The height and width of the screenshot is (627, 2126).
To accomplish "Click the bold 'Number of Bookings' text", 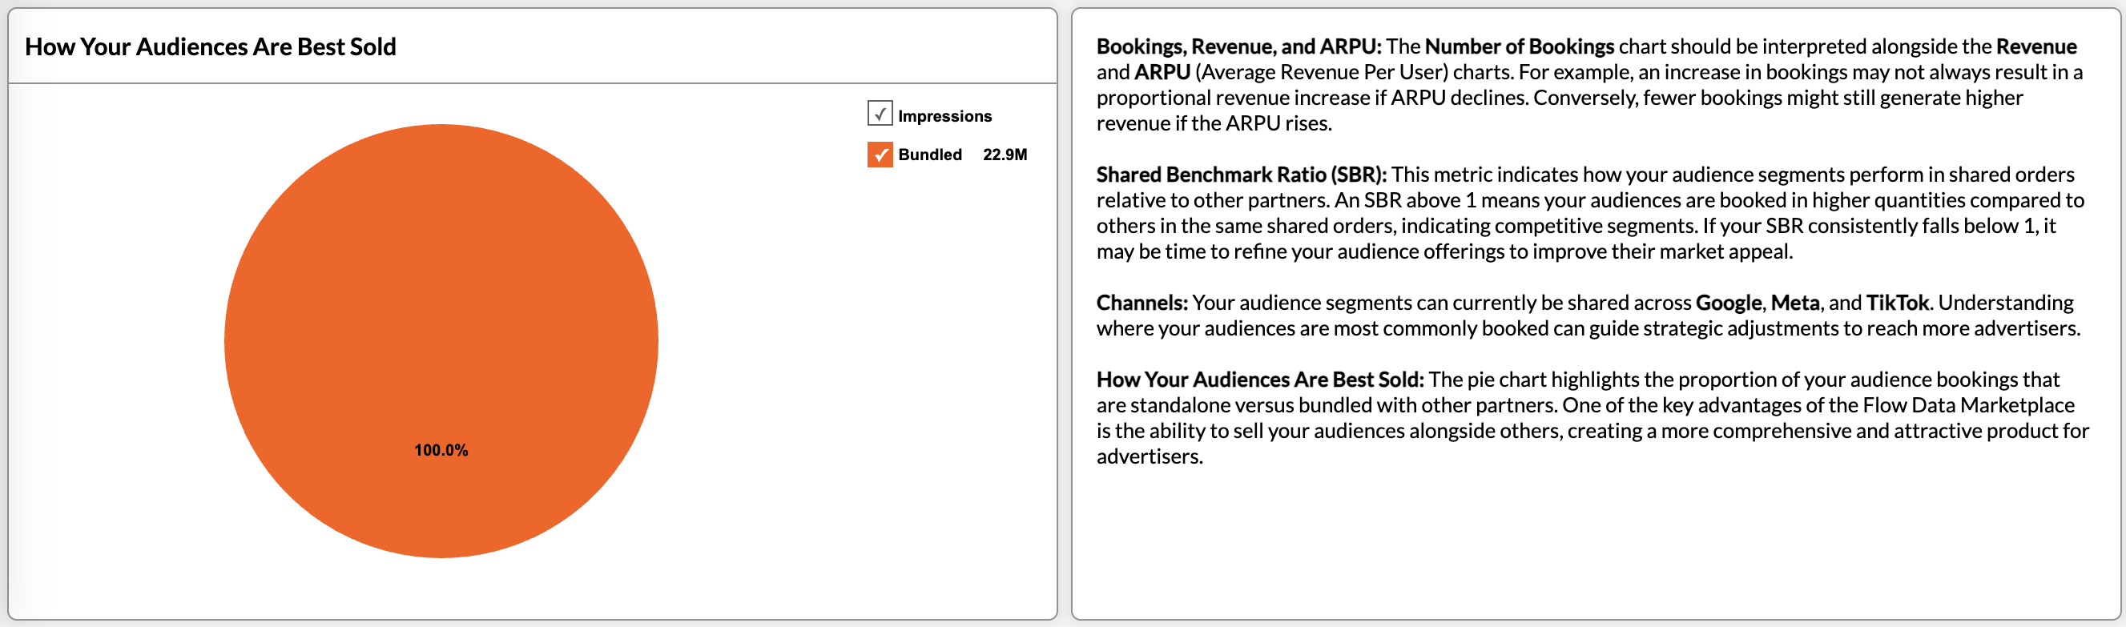I will pyautogui.click(x=1519, y=47).
